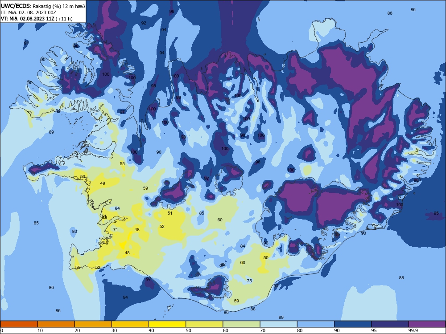446x334 pixels.
Task: Click the legend tick label '20'
Action: pos(77,330)
